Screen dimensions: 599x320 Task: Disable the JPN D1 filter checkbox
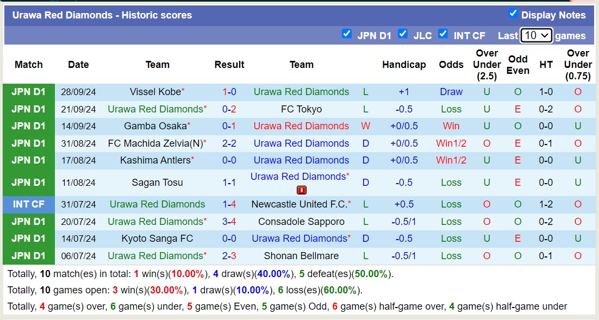[347, 34]
